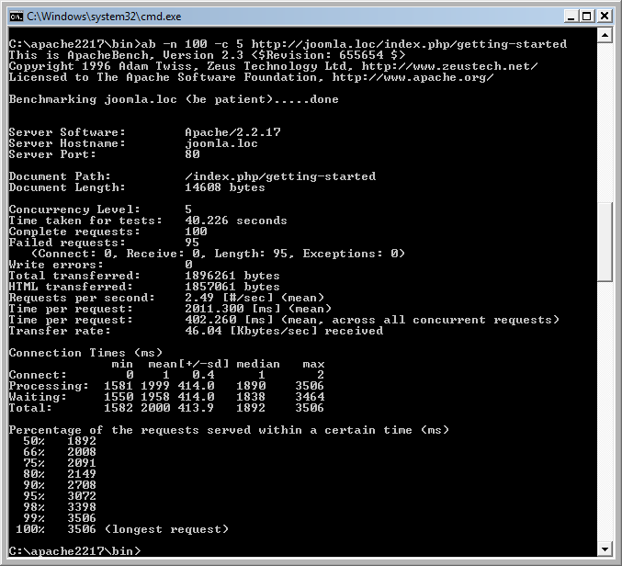Click the scrollbar track below the thumb

(x=605, y=413)
